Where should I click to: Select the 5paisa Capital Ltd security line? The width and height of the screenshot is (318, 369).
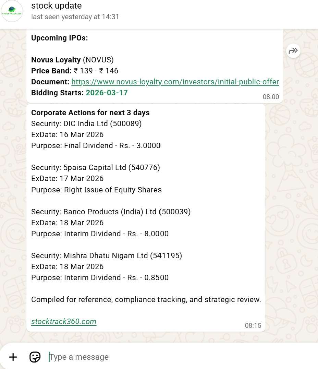click(x=96, y=168)
